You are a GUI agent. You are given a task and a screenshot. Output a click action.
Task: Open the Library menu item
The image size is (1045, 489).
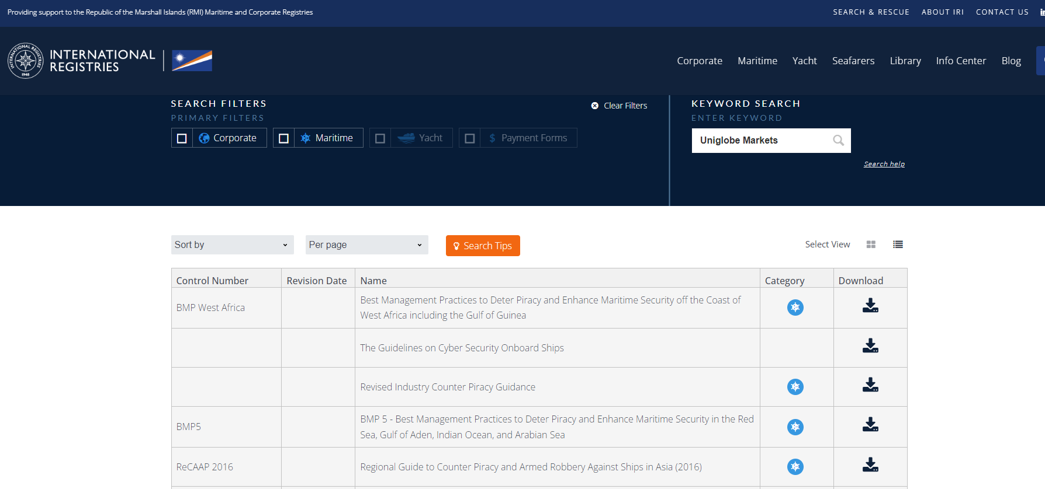click(905, 61)
